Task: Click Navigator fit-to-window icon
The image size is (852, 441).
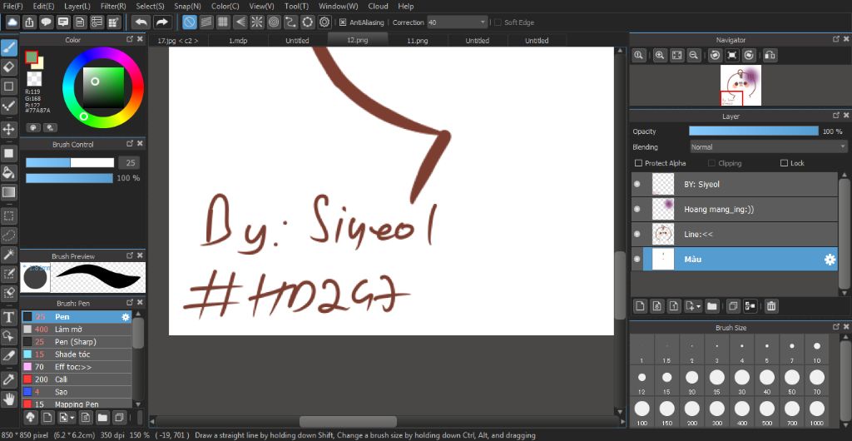Action: tap(676, 56)
